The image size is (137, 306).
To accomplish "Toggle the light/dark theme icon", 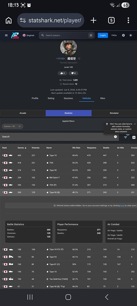I will (131, 35).
